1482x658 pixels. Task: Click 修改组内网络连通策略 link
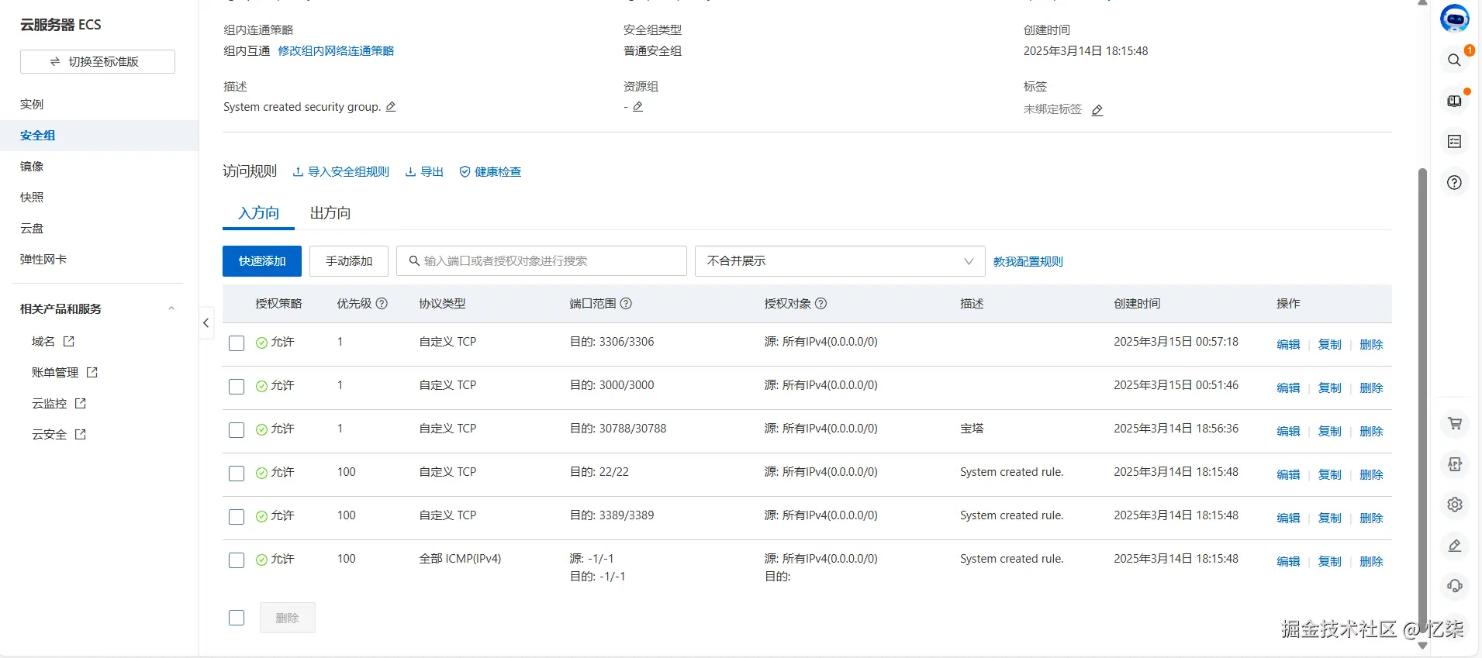click(336, 50)
